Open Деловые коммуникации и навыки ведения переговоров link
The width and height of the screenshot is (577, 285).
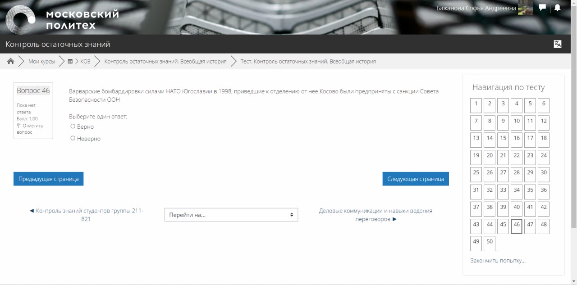click(376, 215)
